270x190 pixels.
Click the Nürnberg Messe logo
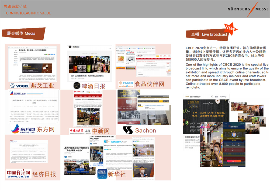click(248, 9)
